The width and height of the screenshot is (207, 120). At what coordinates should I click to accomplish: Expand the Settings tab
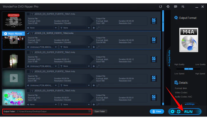pos(190,104)
